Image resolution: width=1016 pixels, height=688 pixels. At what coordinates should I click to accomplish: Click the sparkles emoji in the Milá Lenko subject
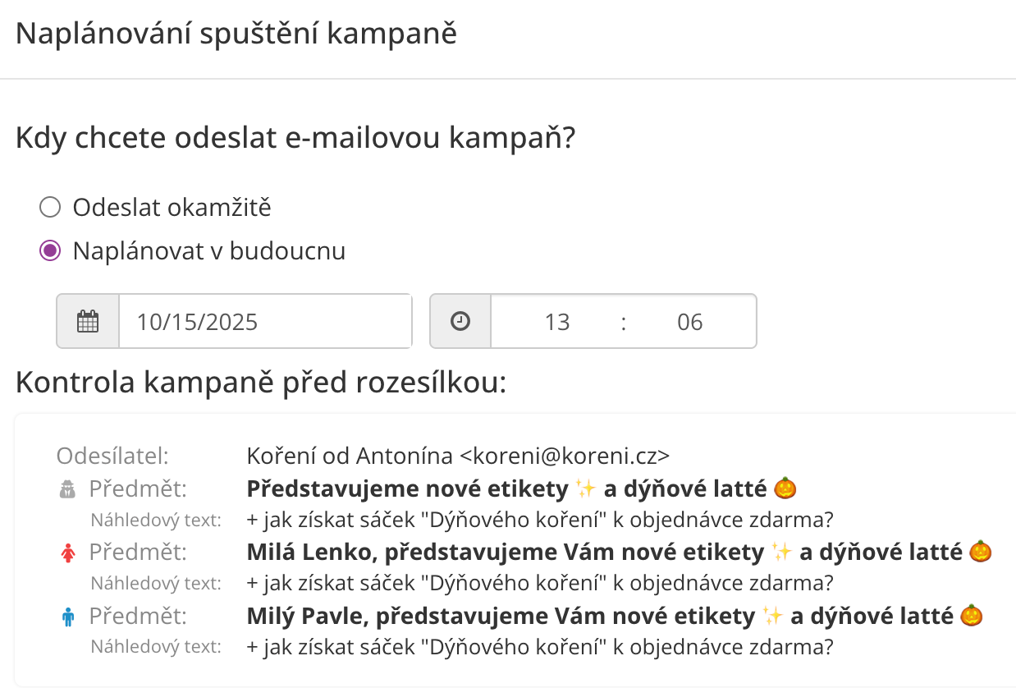click(782, 552)
